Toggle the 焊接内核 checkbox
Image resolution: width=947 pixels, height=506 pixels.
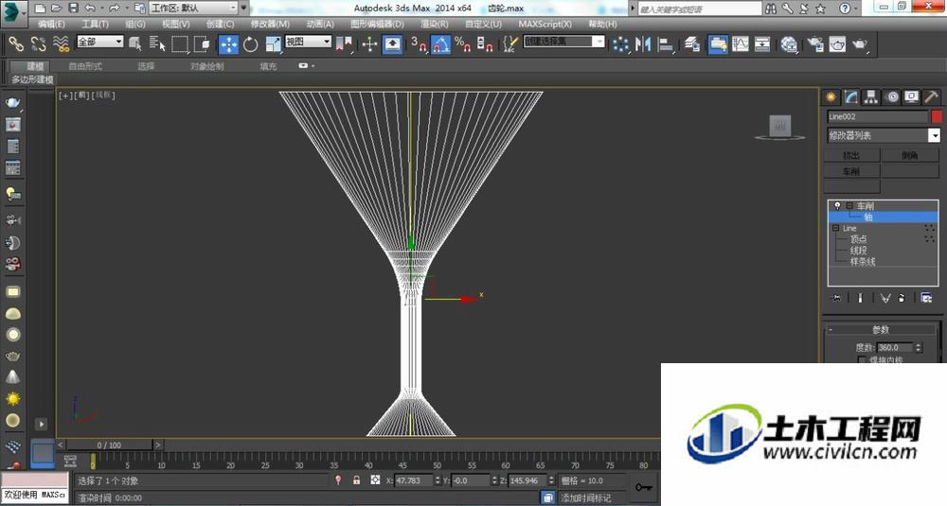tap(862, 360)
